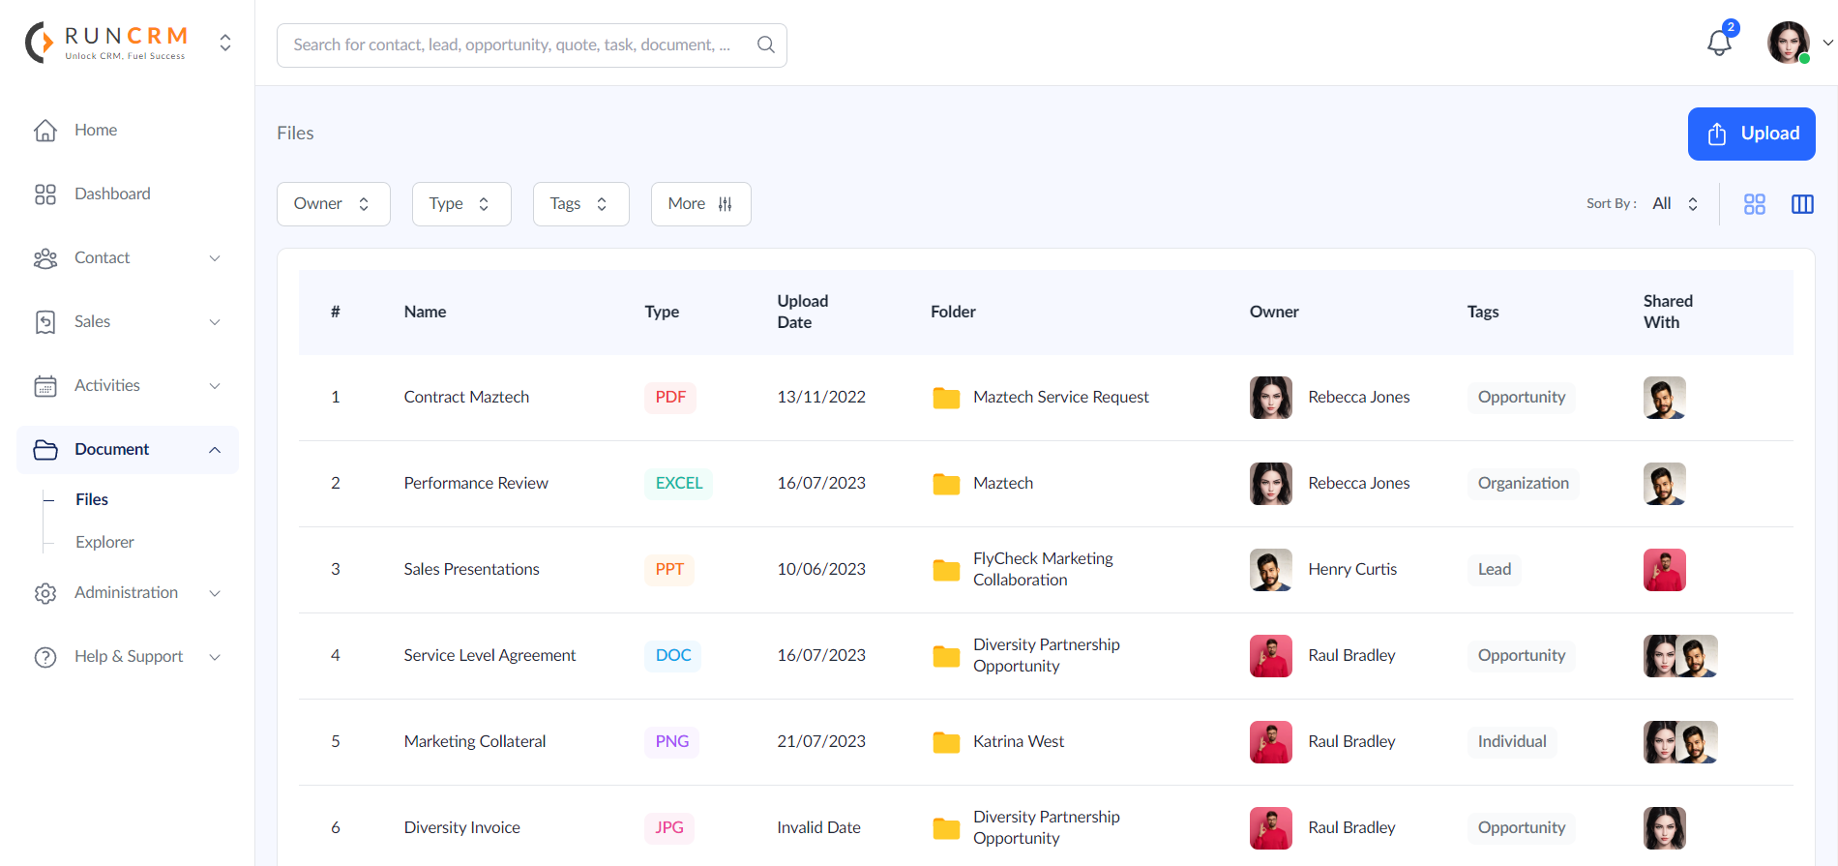This screenshot has height=866, width=1838.
Task: Open the user profile avatar menu
Action: [x=1788, y=43]
